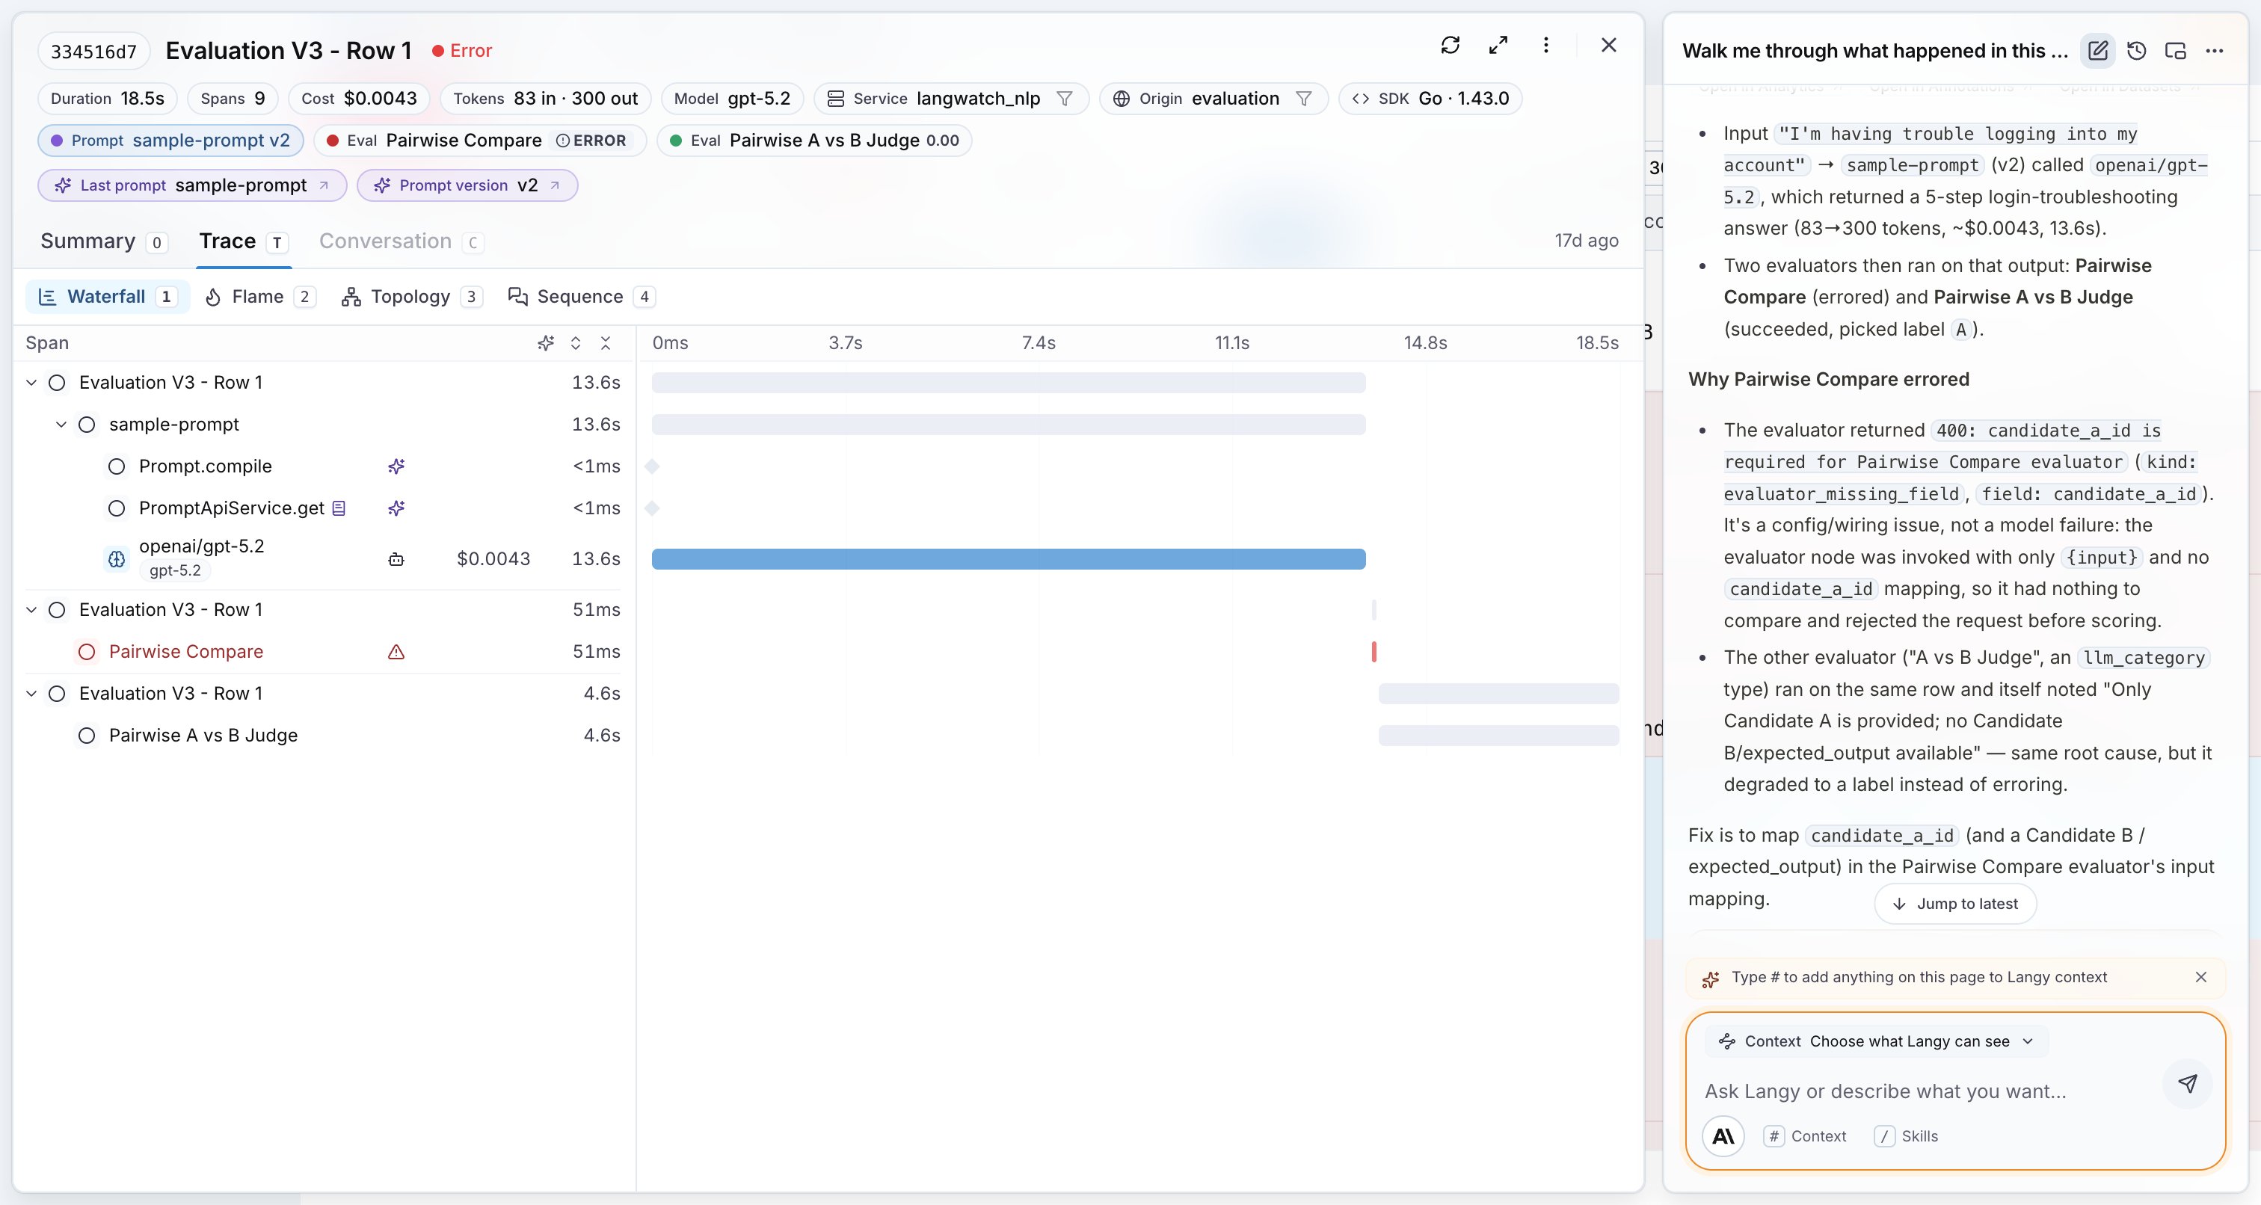2261x1205 pixels.
Task: Open Langy chat history clock icon
Action: point(2137,51)
